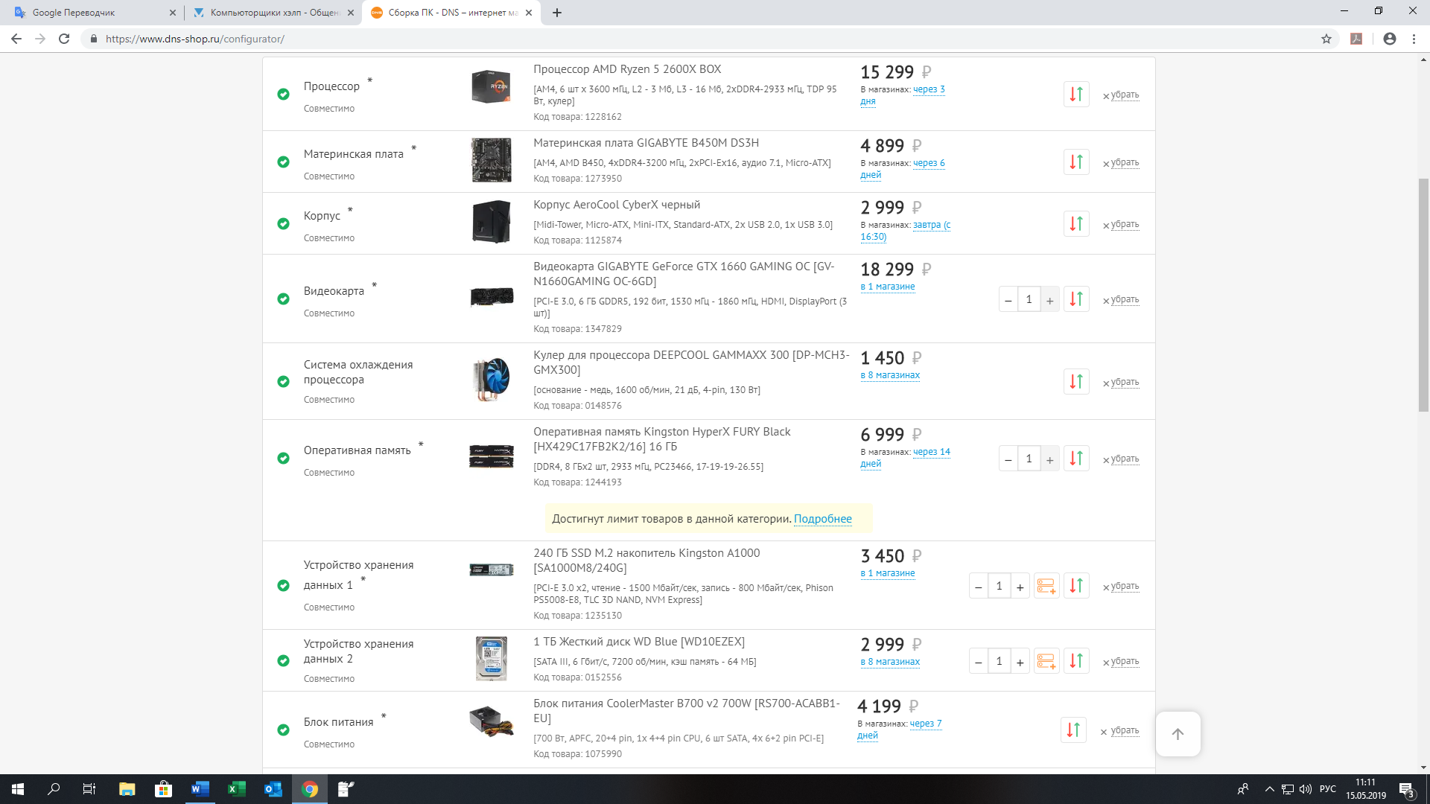Add storage device icon in WD Blue row
Image resolution: width=1430 pixels, height=804 pixels.
tap(1046, 661)
